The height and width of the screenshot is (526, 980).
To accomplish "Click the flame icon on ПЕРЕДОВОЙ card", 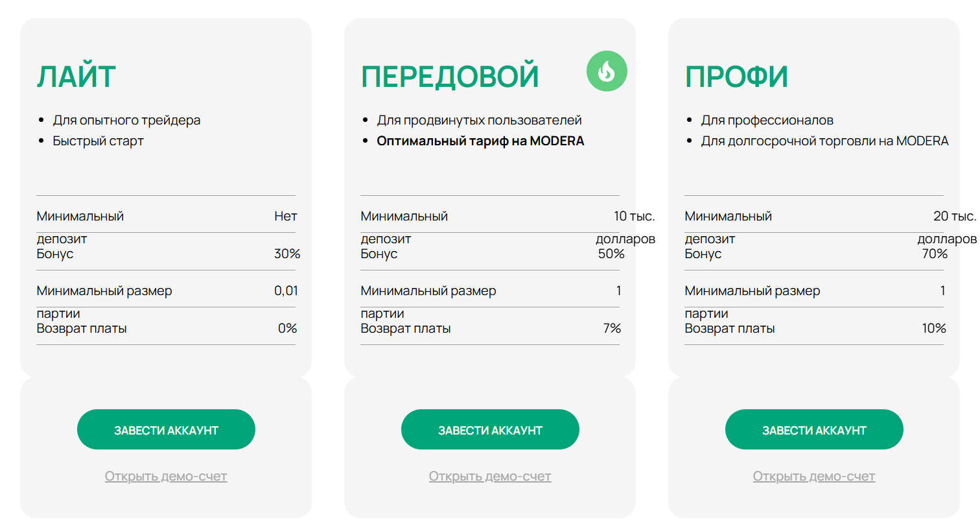I will point(607,71).
